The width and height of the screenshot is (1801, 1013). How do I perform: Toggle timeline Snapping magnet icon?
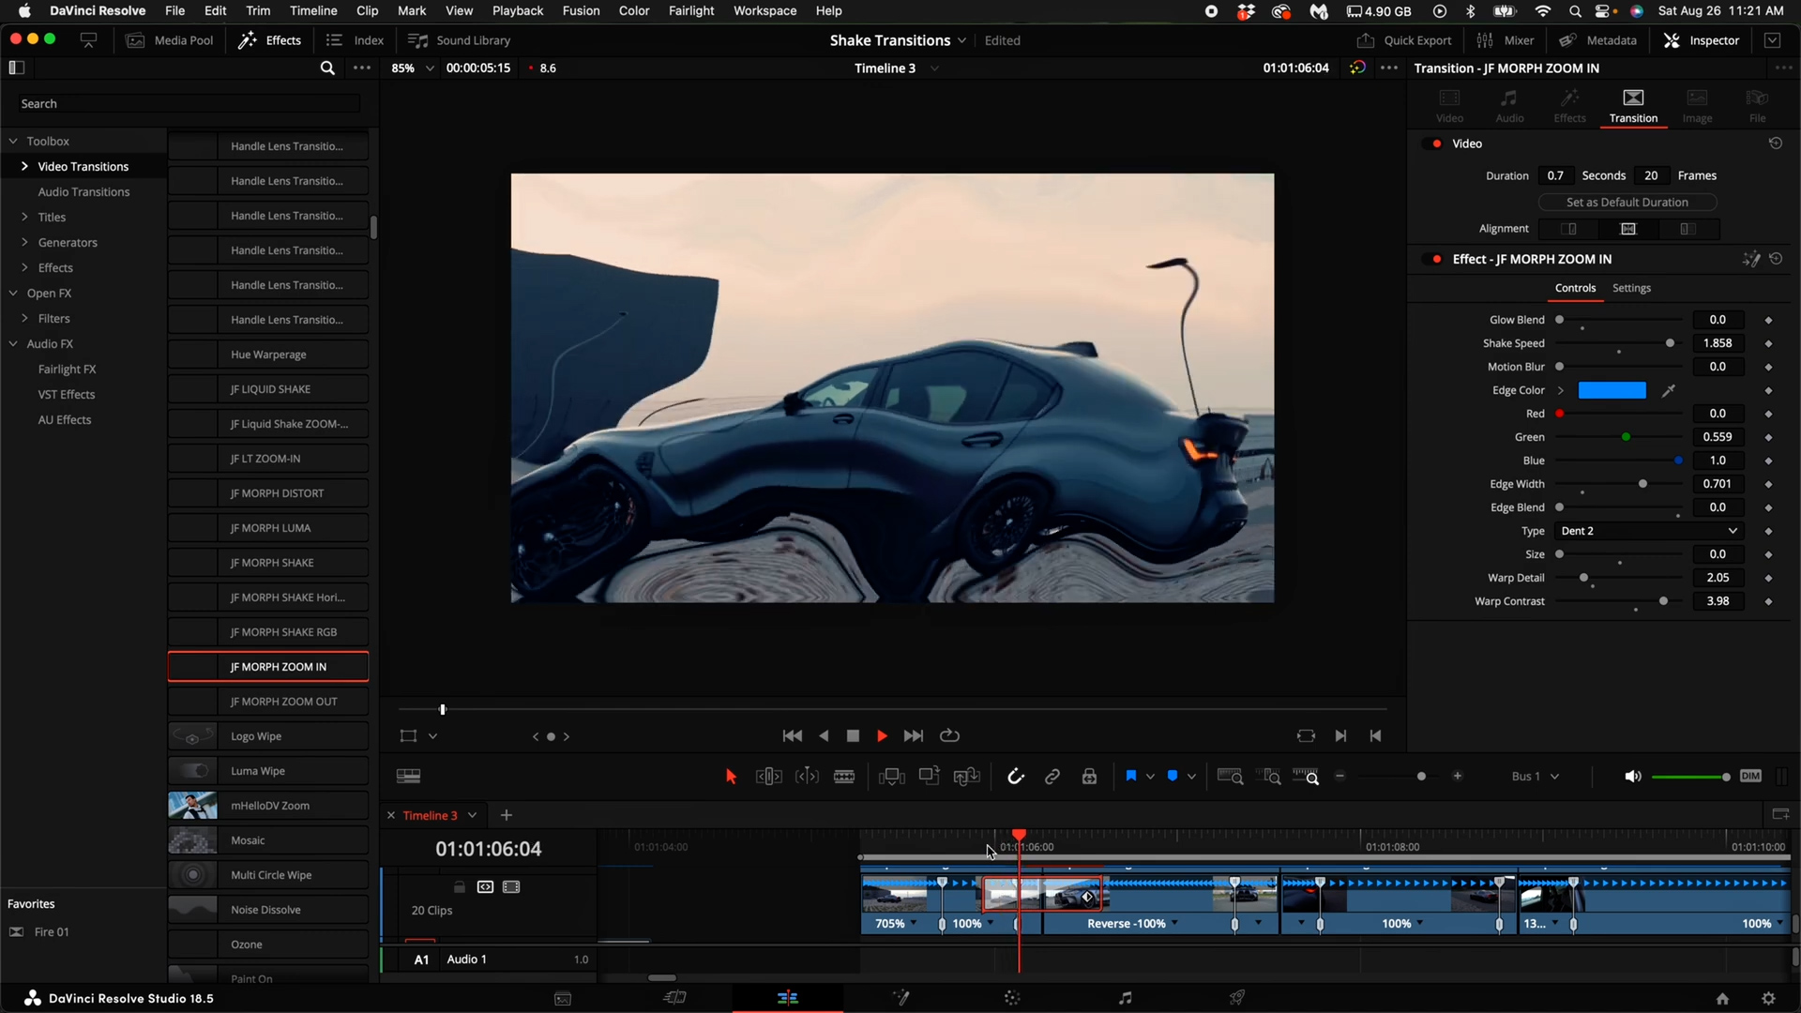[x=1015, y=777]
